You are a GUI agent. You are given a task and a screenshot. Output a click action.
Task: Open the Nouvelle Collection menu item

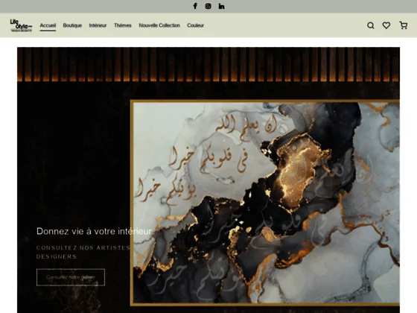[159, 25]
